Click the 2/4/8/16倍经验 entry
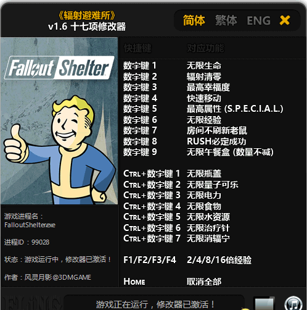The height and width of the screenshot is (310, 307). (219, 260)
